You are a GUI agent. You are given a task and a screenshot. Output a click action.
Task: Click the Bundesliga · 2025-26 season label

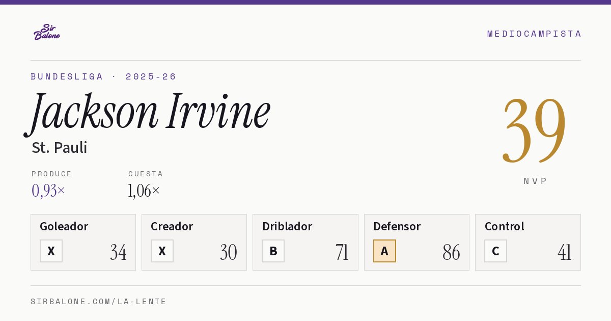(103, 76)
